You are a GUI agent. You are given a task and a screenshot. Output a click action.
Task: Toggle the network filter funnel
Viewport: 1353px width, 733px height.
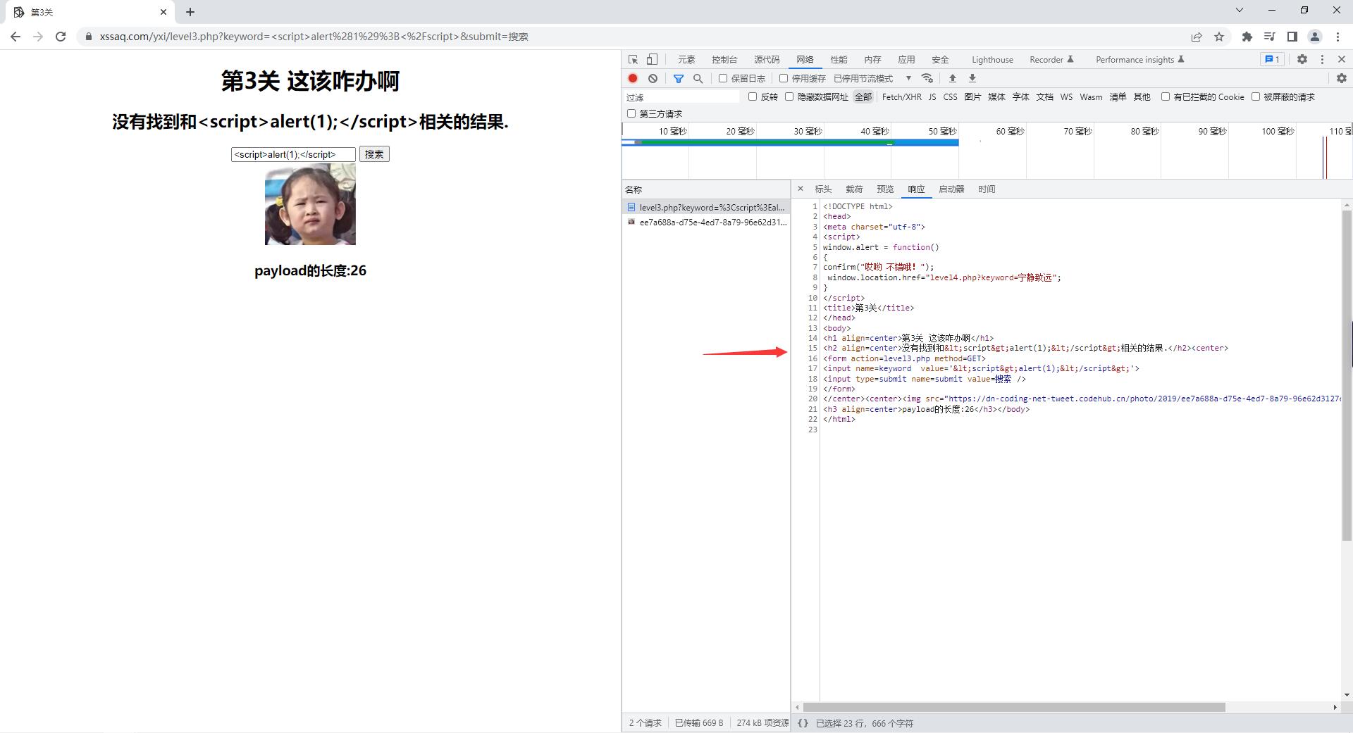678,78
